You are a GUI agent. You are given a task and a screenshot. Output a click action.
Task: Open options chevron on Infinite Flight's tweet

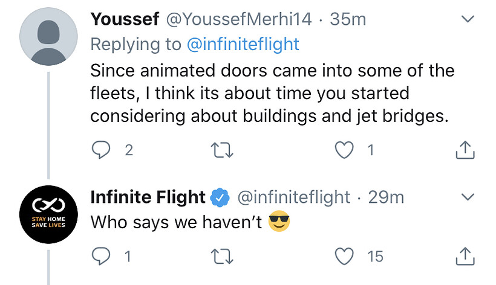point(468,197)
